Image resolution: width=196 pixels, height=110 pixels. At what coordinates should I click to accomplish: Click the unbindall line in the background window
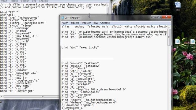pos(7,15)
